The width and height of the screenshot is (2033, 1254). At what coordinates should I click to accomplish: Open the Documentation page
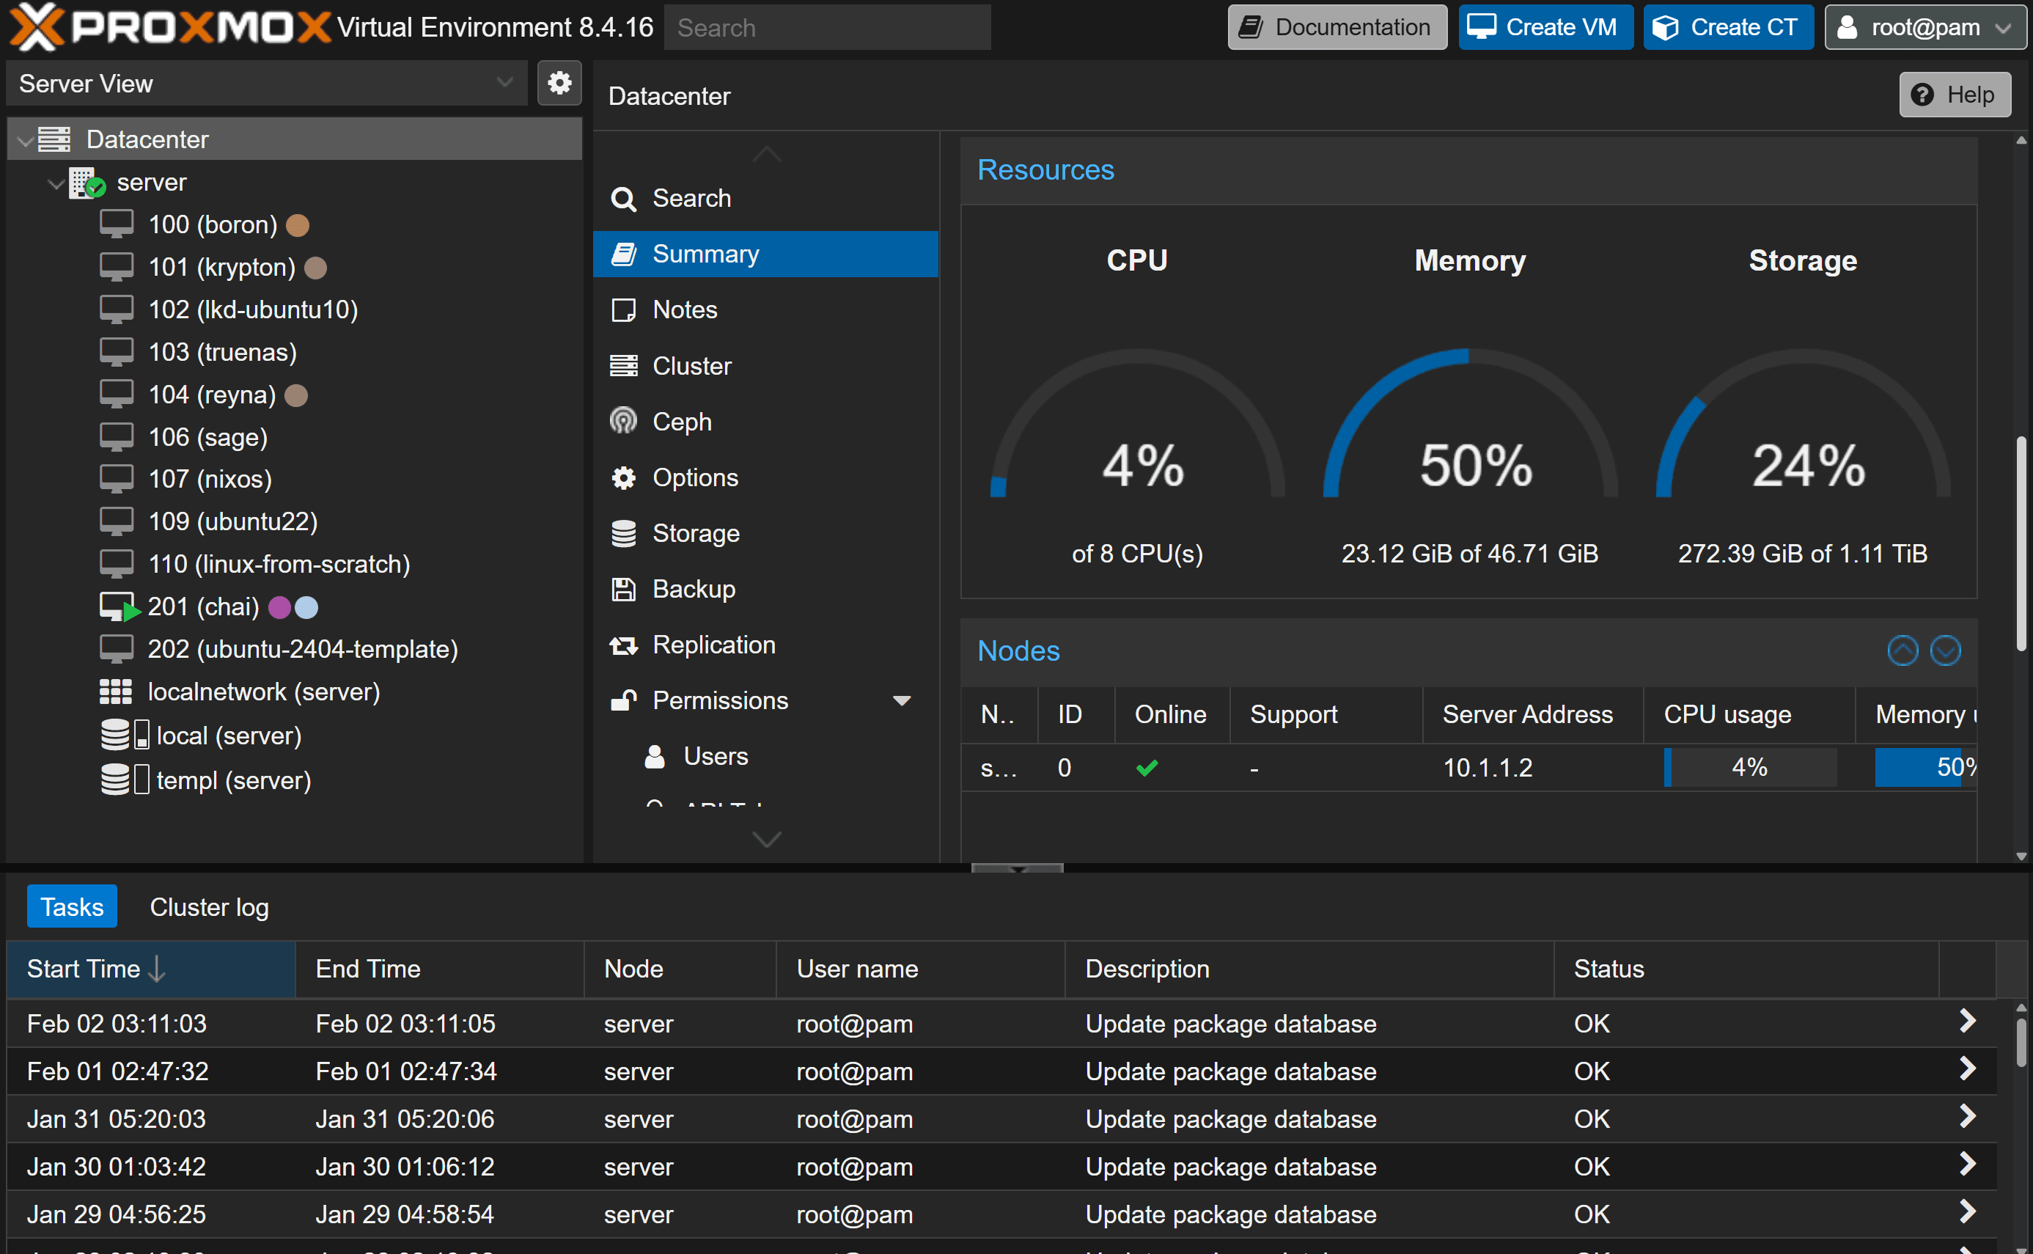(x=1336, y=26)
